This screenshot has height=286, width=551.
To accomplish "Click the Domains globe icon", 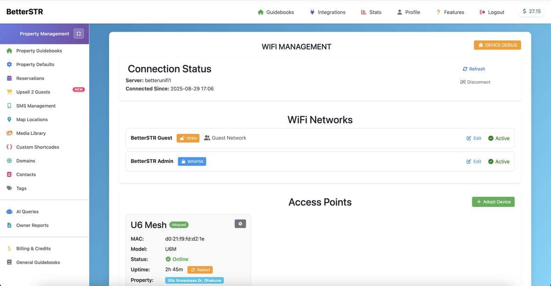I will [x=9, y=161].
